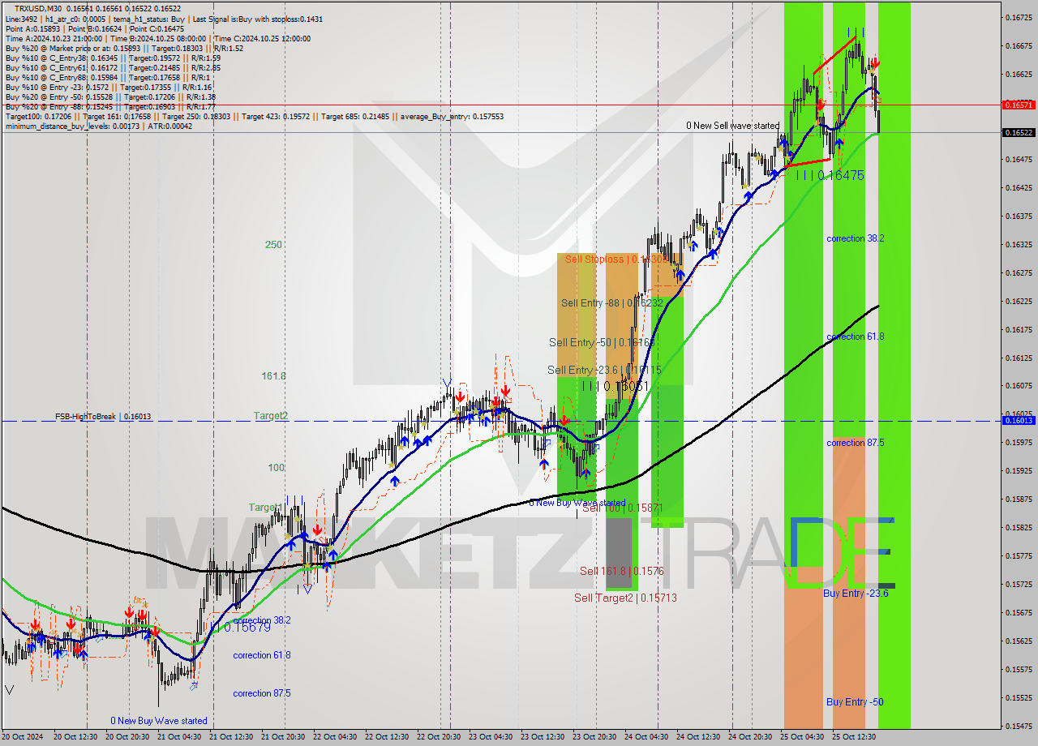Click the 'FSB-HighToBreak | 0.16013' label

click(103, 417)
